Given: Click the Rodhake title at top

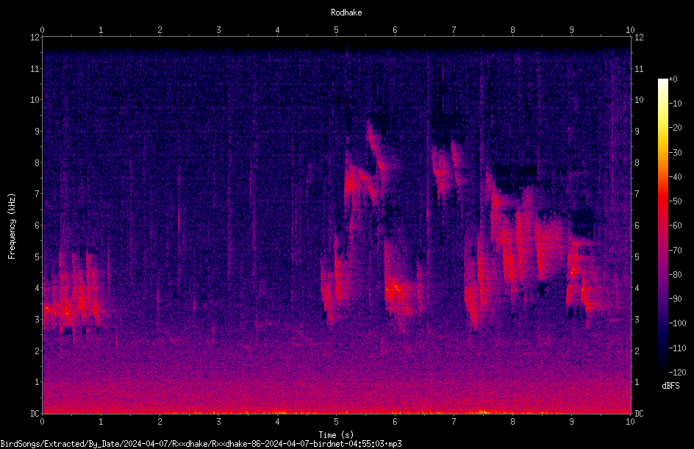Looking at the screenshot, I should click(346, 12).
